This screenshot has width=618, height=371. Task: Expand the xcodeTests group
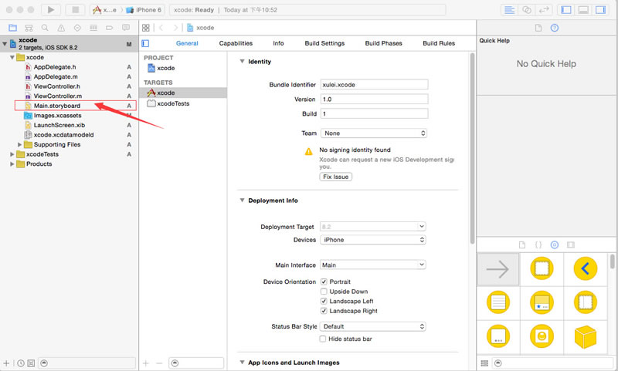tap(12, 154)
